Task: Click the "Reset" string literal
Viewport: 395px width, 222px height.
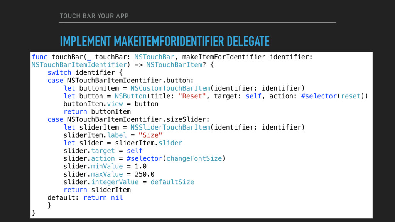Action: [x=192, y=96]
